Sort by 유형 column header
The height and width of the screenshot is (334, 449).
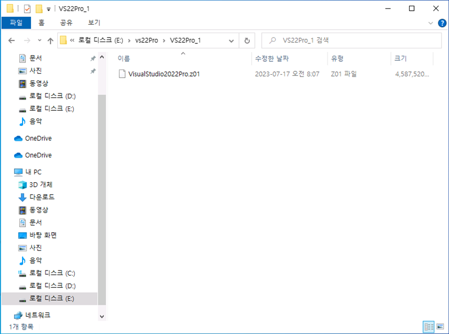point(337,58)
